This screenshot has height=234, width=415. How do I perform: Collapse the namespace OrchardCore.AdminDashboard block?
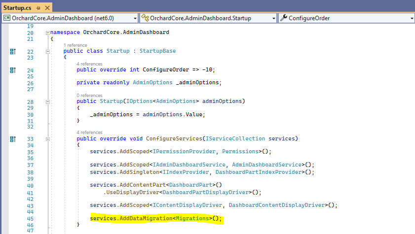point(48,33)
